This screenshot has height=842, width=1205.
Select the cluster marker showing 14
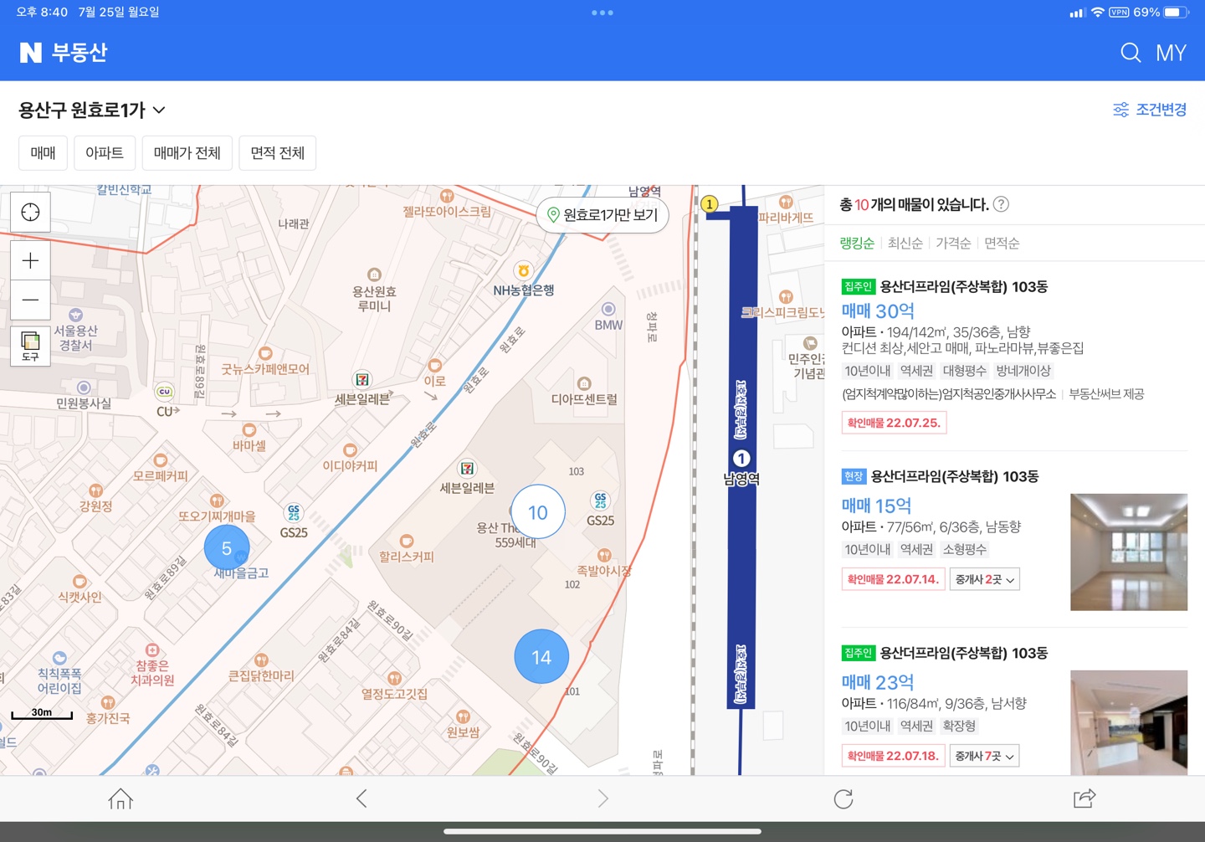(541, 657)
